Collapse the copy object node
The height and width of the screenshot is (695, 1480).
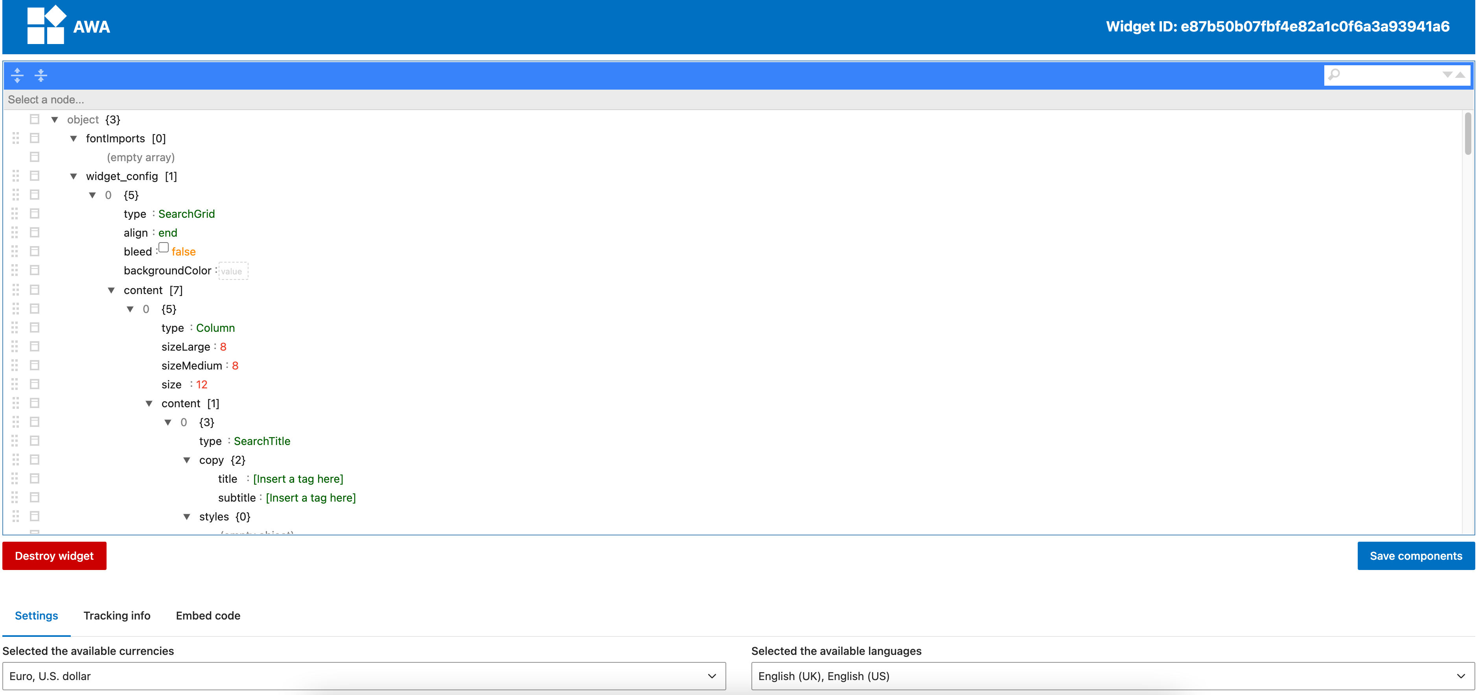pyautogui.click(x=187, y=460)
